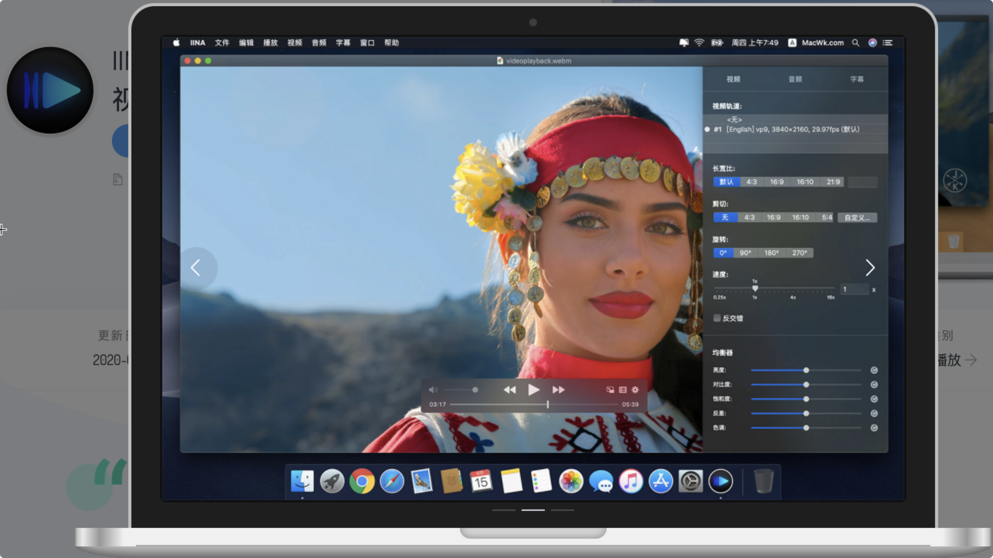
Task: Go to the next screenshot with the right chevron
Action: (870, 267)
